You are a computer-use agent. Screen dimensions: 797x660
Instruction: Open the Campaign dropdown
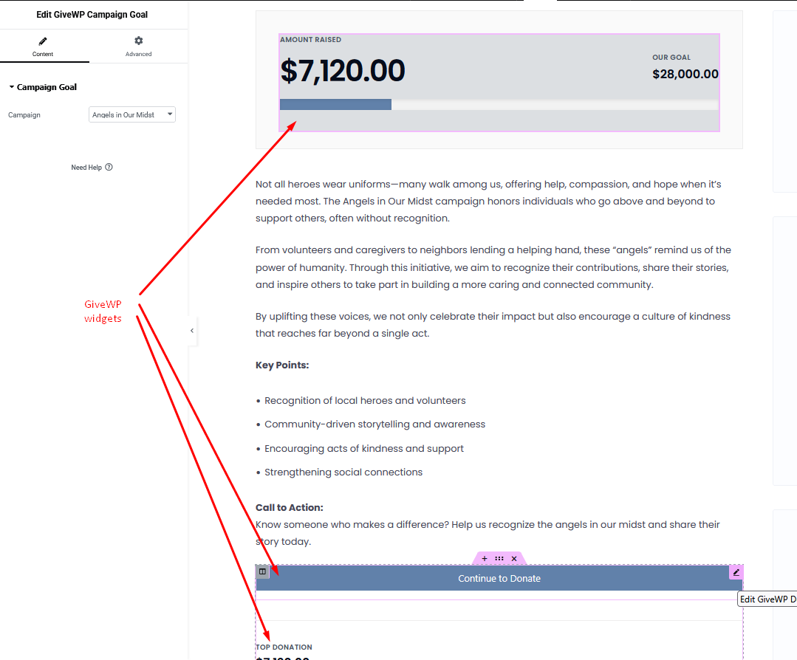tap(132, 114)
